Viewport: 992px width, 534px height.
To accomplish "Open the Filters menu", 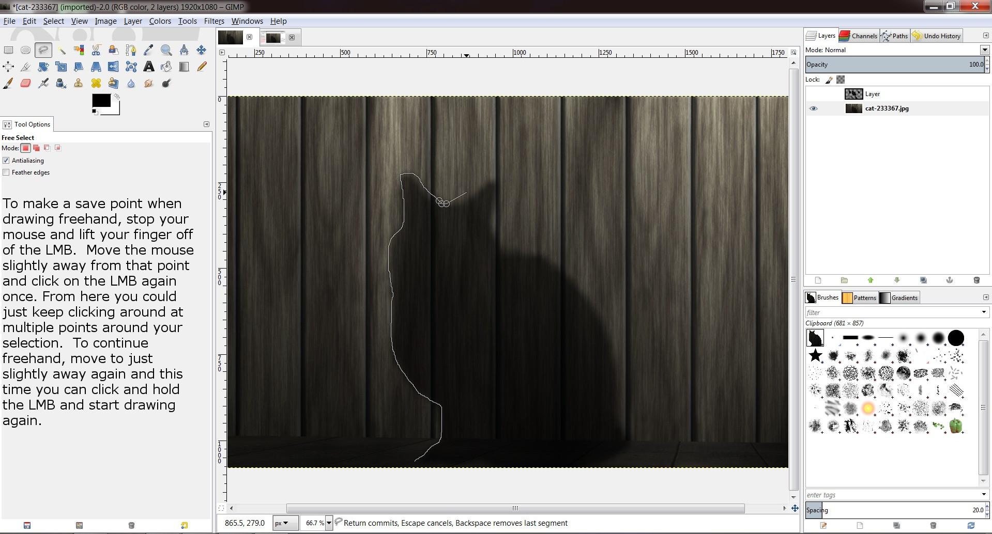I will (213, 21).
